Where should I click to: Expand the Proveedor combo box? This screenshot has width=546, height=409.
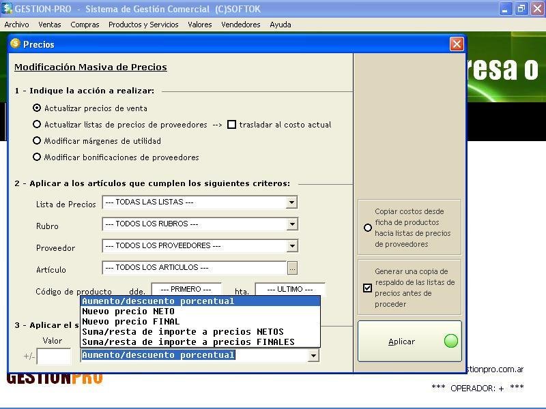click(x=291, y=246)
